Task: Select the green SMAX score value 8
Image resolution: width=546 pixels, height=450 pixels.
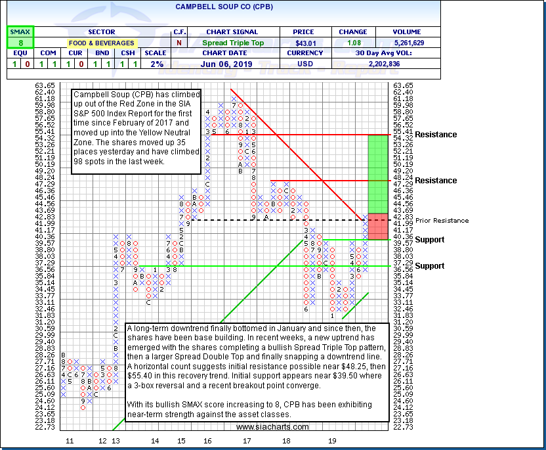Action: click(20, 43)
